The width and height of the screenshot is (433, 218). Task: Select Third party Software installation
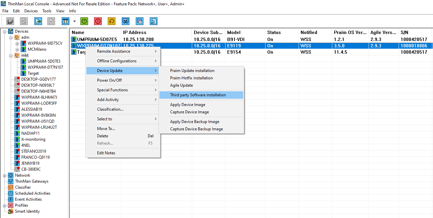pyautogui.click(x=201, y=95)
